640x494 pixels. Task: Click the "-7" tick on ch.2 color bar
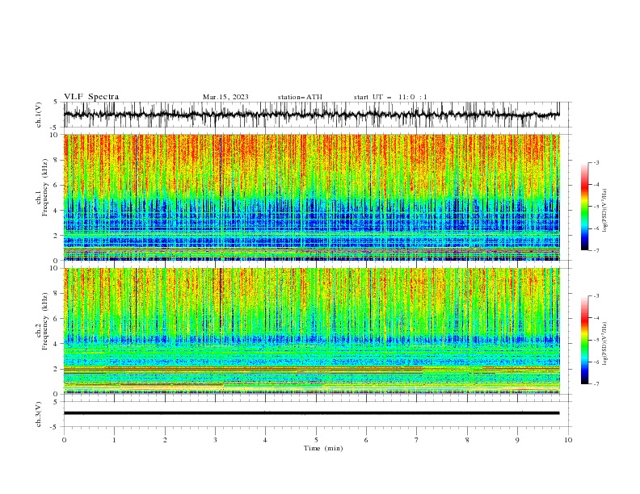pyautogui.click(x=596, y=383)
